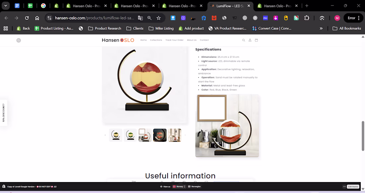Viewport: 365px width, 193px height.
Task: Open the Google tab
Action: point(43,6)
